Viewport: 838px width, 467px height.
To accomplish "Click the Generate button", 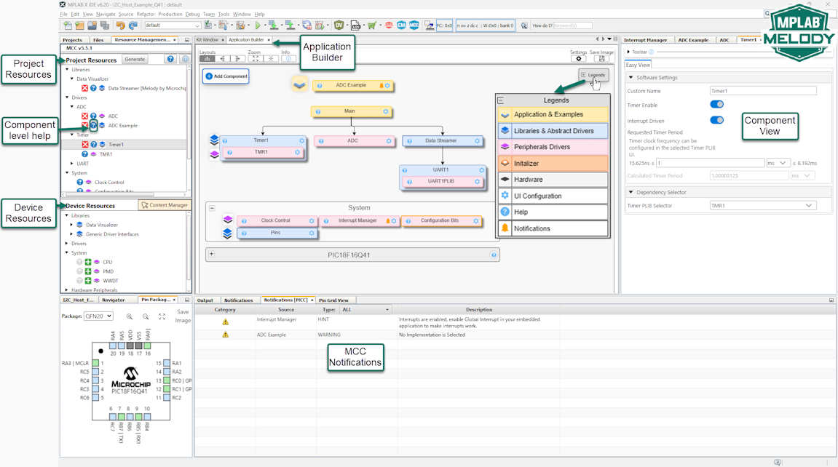I will [x=135, y=59].
